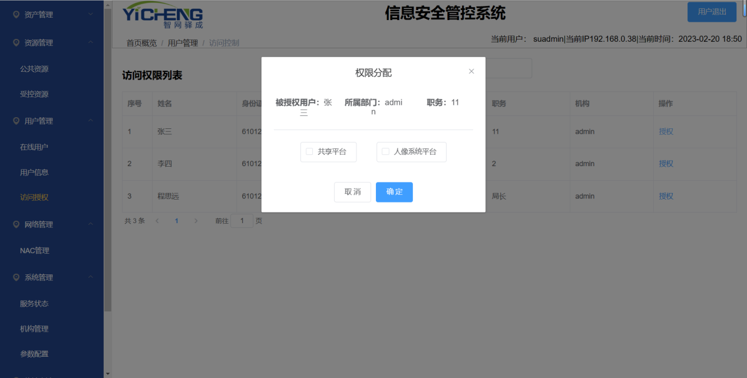Collapse the 系统管理 section chevron

tap(90, 277)
